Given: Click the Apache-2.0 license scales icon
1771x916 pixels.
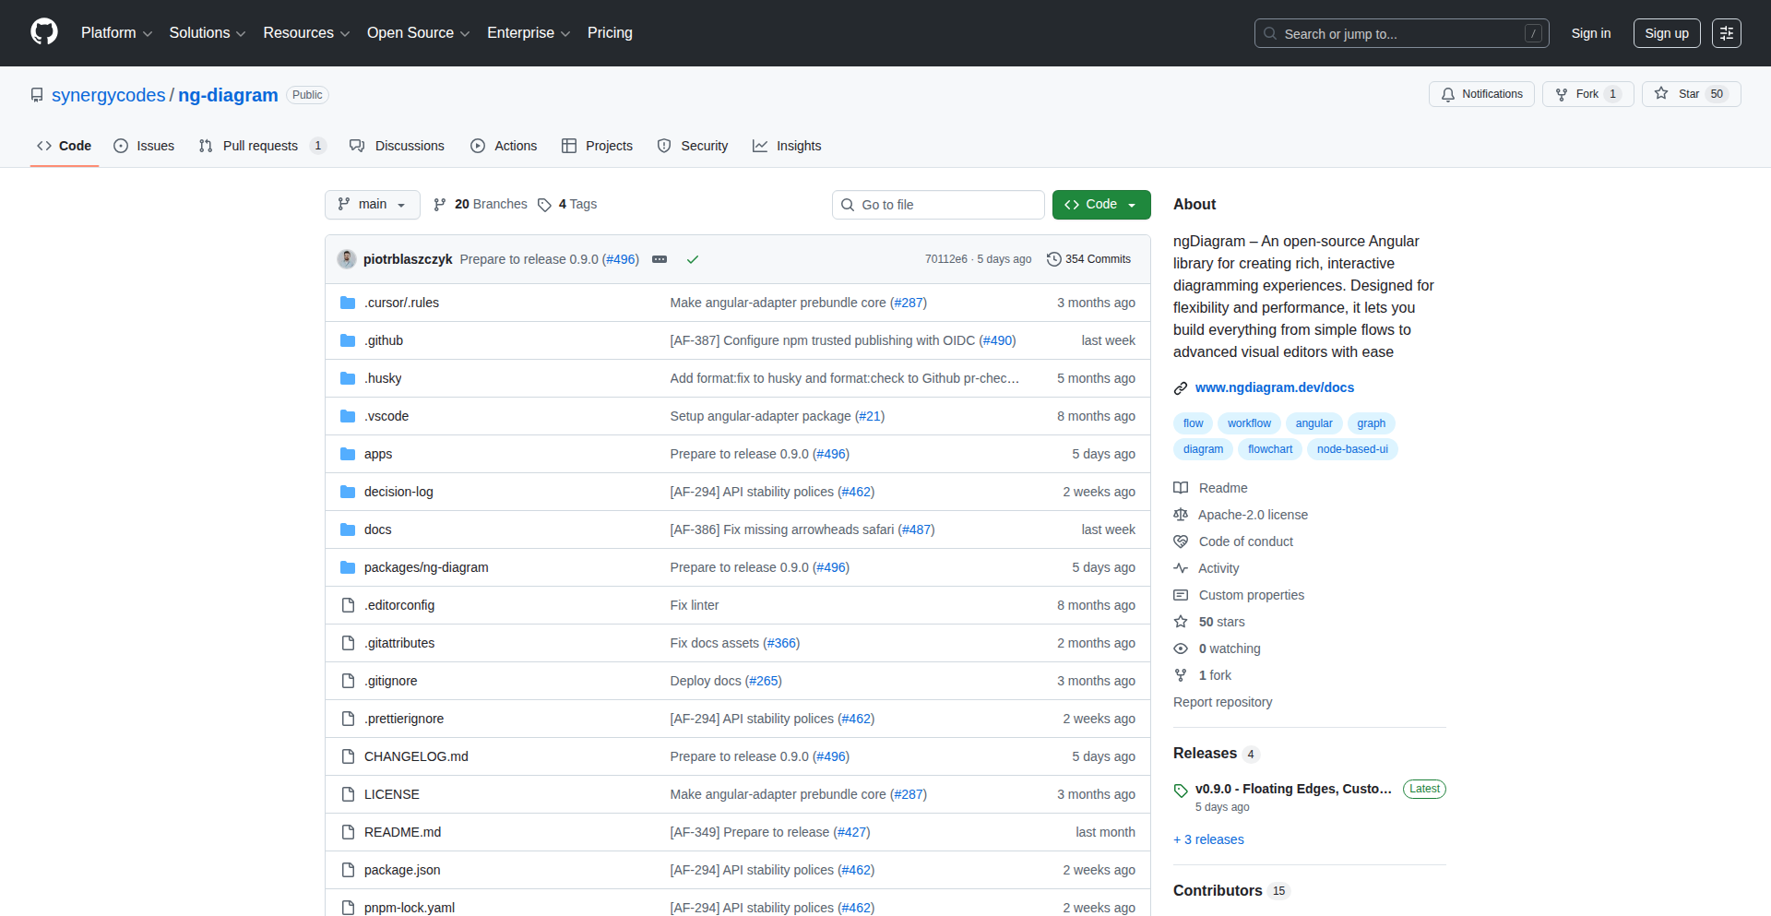Looking at the screenshot, I should pos(1181,514).
